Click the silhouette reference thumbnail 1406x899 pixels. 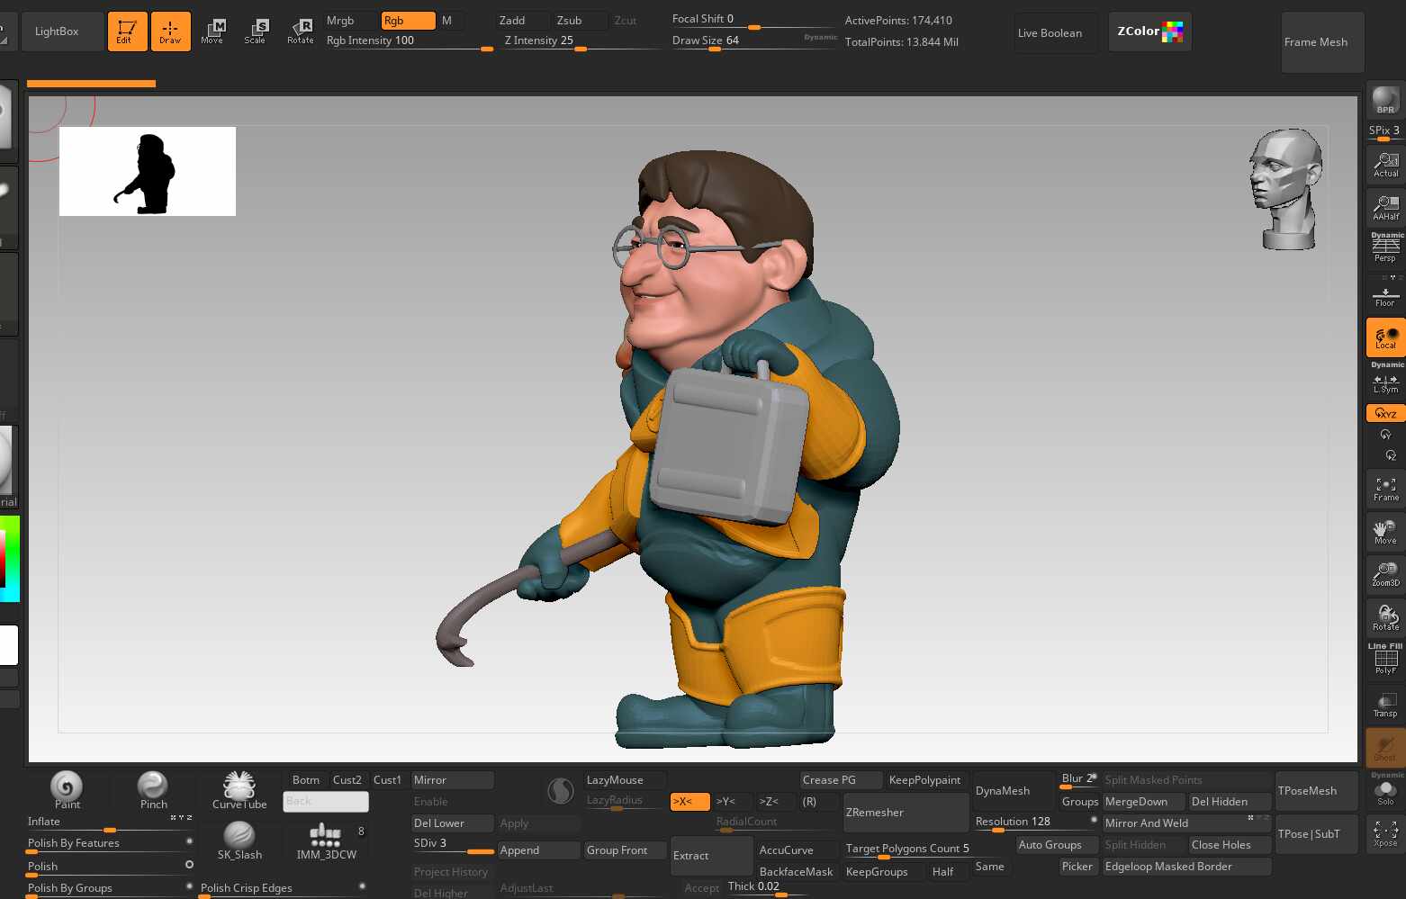pos(148,171)
